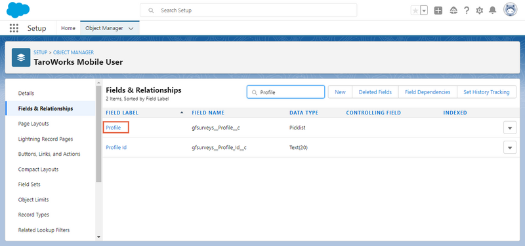Open the Profile Id row actions dropdown
The height and width of the screenshot is (246, 525).
[x=510, y=147]
